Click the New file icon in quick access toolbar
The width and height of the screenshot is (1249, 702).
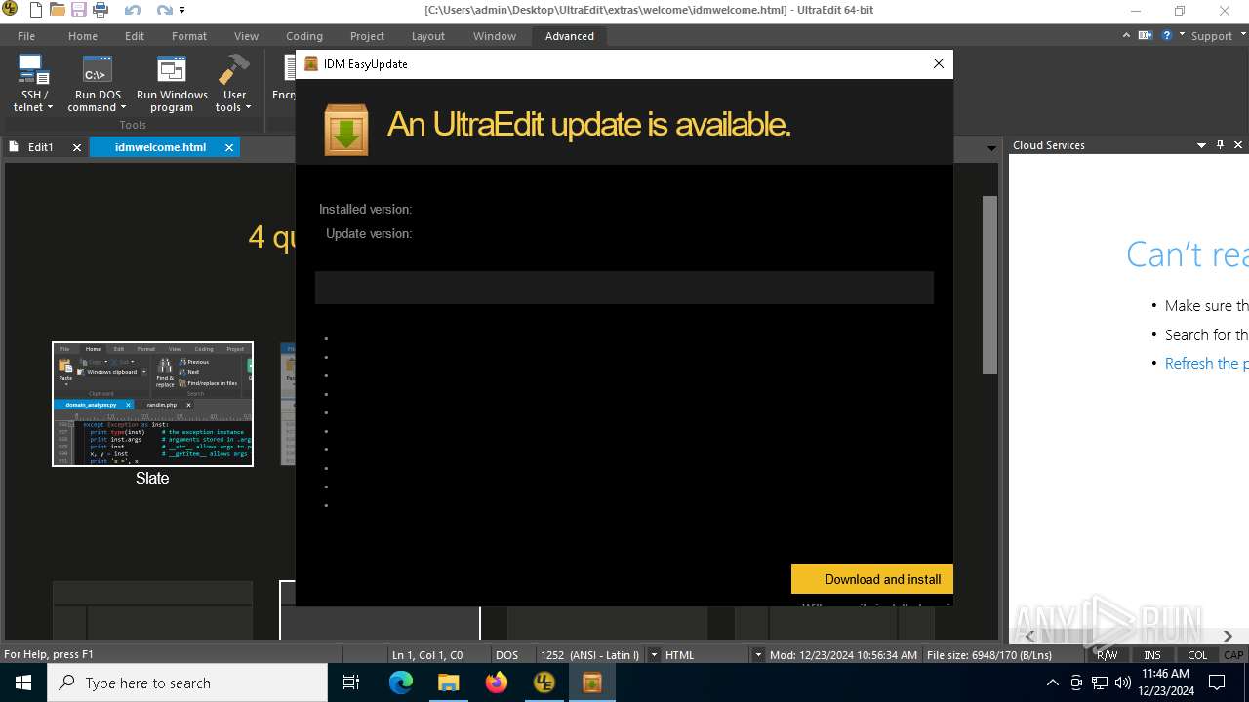(x=36, y=11)
